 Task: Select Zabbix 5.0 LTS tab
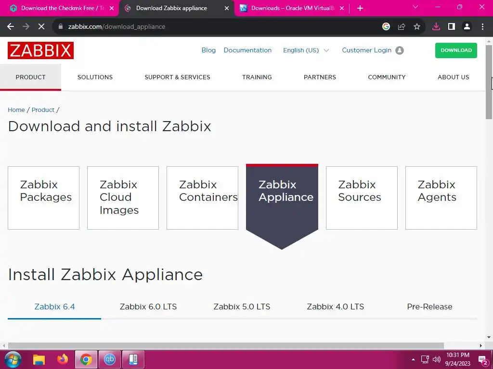(242, 307)
